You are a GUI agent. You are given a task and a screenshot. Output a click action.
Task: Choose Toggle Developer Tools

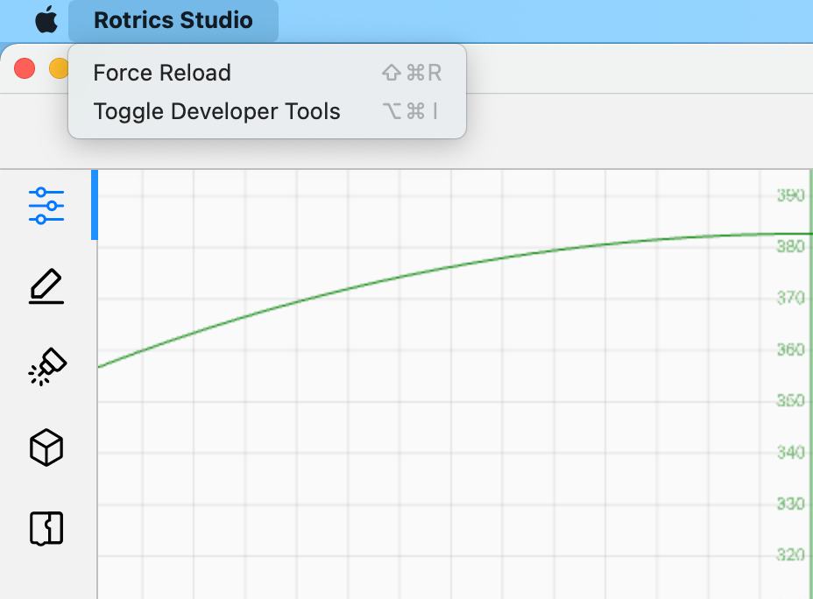click(x=267, y=111)
